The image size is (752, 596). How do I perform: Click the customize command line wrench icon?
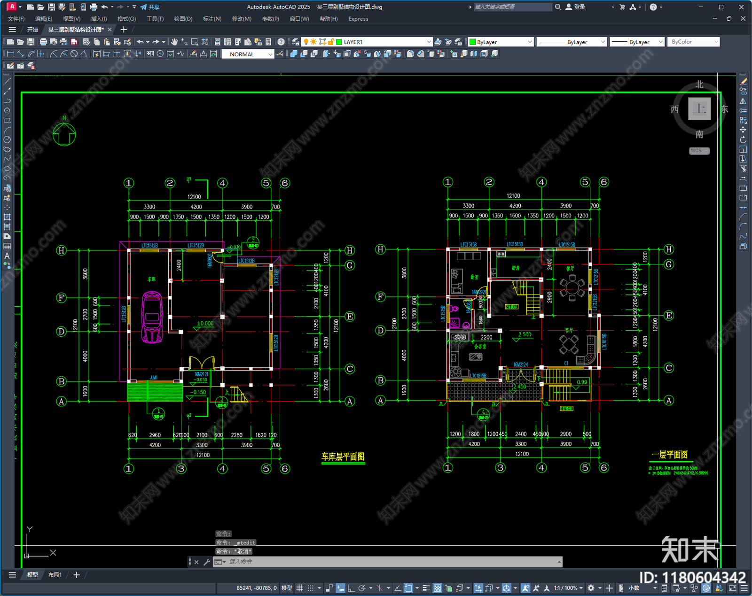coord(206,562)
